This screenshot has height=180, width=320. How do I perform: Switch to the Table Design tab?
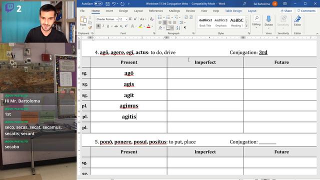click(233, 11)
